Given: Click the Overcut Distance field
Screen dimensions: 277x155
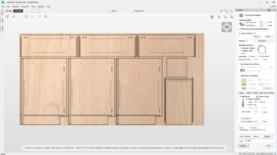Looking at the screenshot, I should pyautogui.click(x=258, y=122).
